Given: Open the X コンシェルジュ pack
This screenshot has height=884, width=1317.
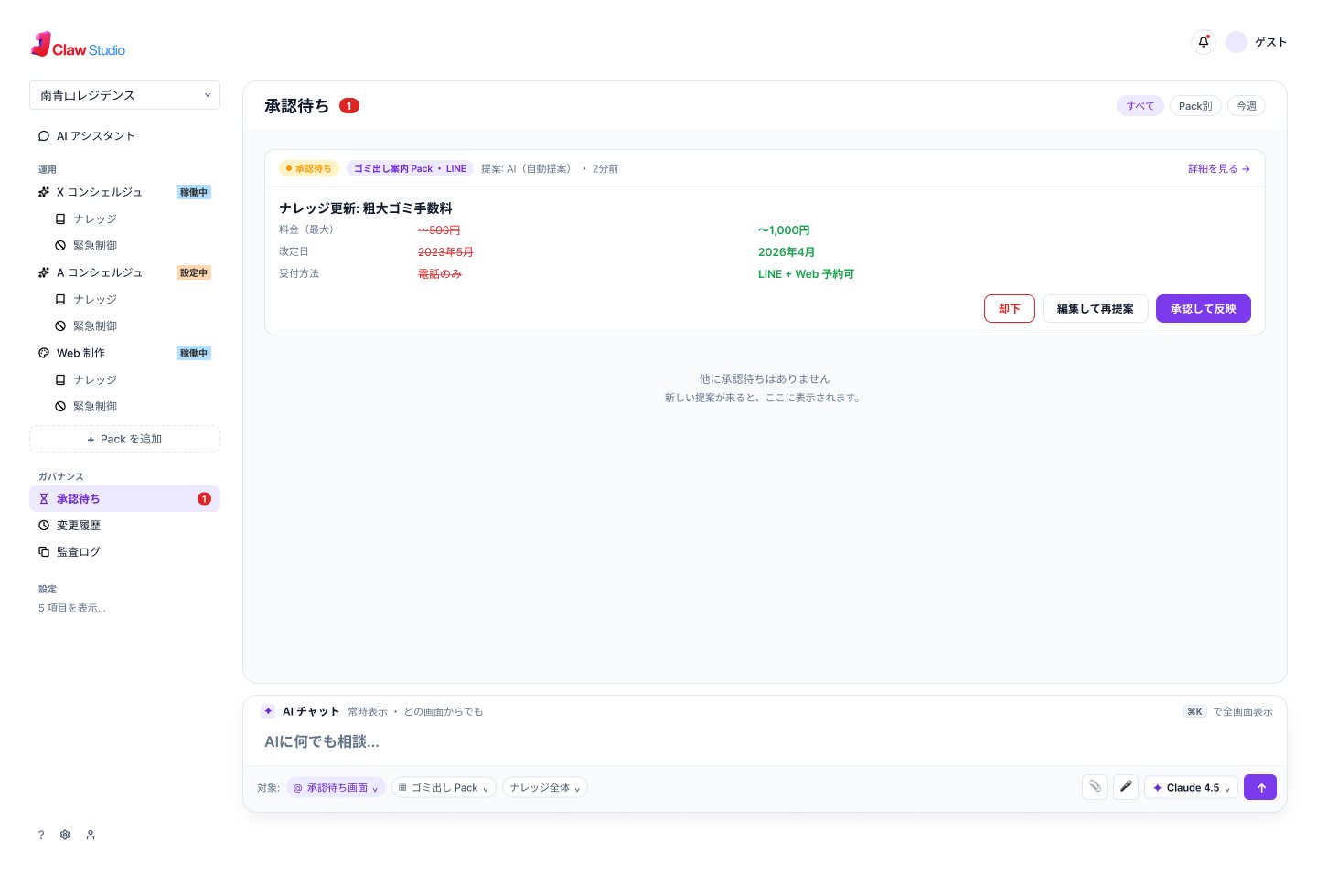Looking at the screenshot, I should tap(124, 193).
